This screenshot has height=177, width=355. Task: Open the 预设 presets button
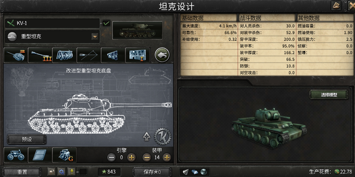point(27,139)
